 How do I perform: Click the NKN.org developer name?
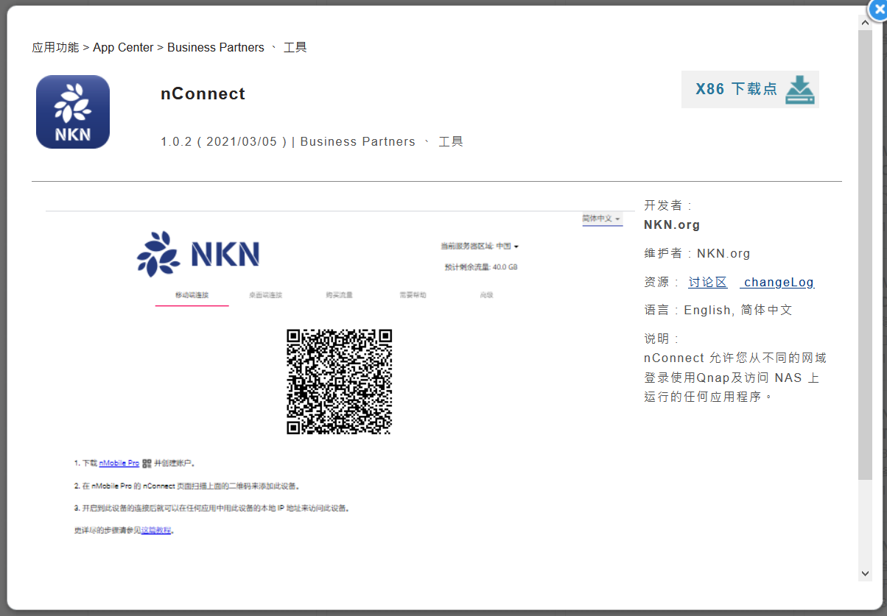(672, 225)
